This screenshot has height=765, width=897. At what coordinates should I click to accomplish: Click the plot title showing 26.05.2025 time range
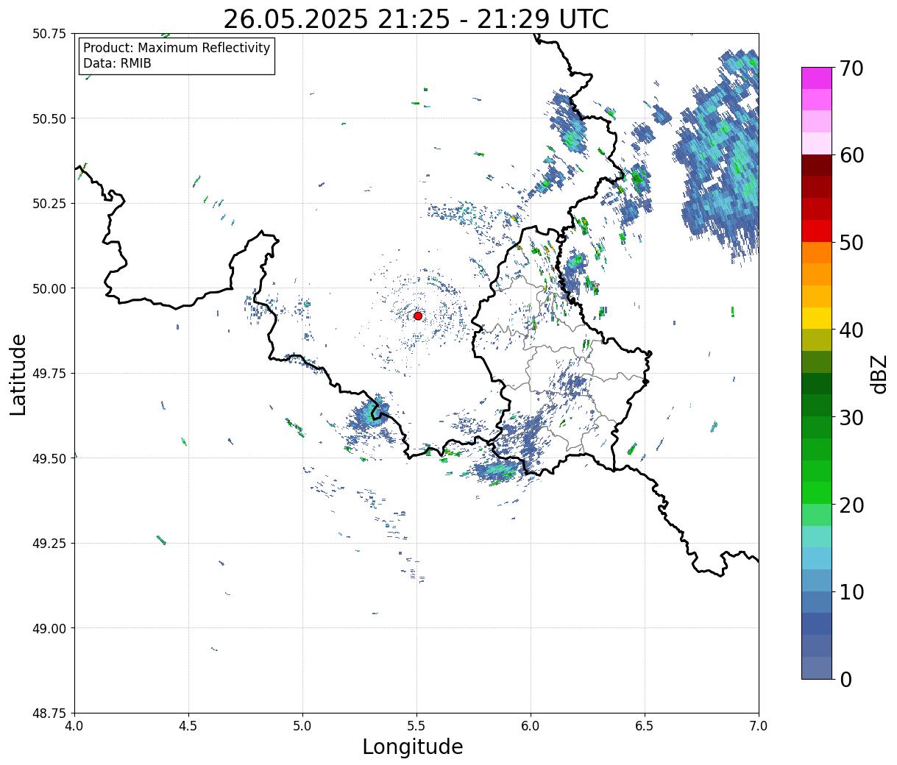point(416,19)
